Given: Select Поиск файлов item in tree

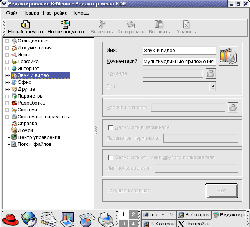Looking at the screenshot, I should [34, 144].
